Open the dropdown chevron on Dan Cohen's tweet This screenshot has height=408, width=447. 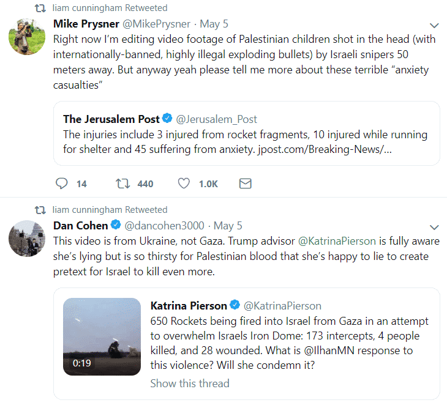pos(434,227)
